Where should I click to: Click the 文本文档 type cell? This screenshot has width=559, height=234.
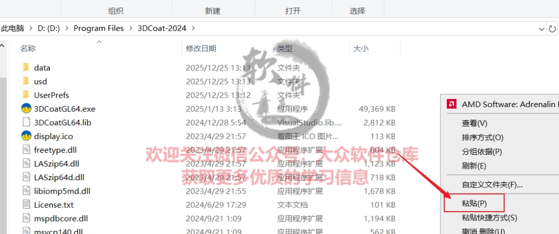292,204
